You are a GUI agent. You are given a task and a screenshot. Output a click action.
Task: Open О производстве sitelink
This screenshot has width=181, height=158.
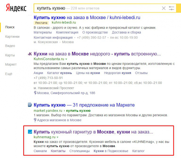click(95, 33)
